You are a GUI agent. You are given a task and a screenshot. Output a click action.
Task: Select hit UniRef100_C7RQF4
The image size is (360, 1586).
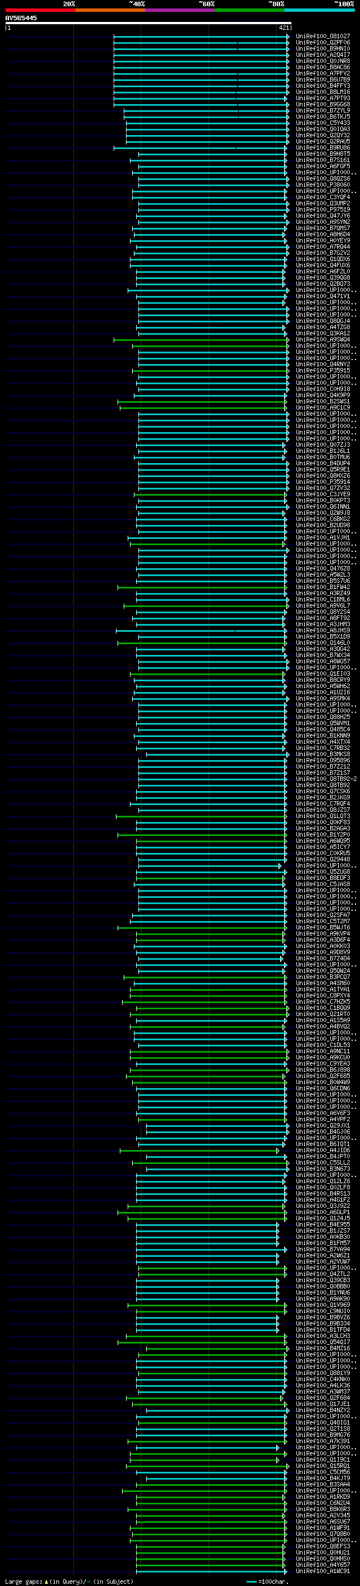pos(323,803)
